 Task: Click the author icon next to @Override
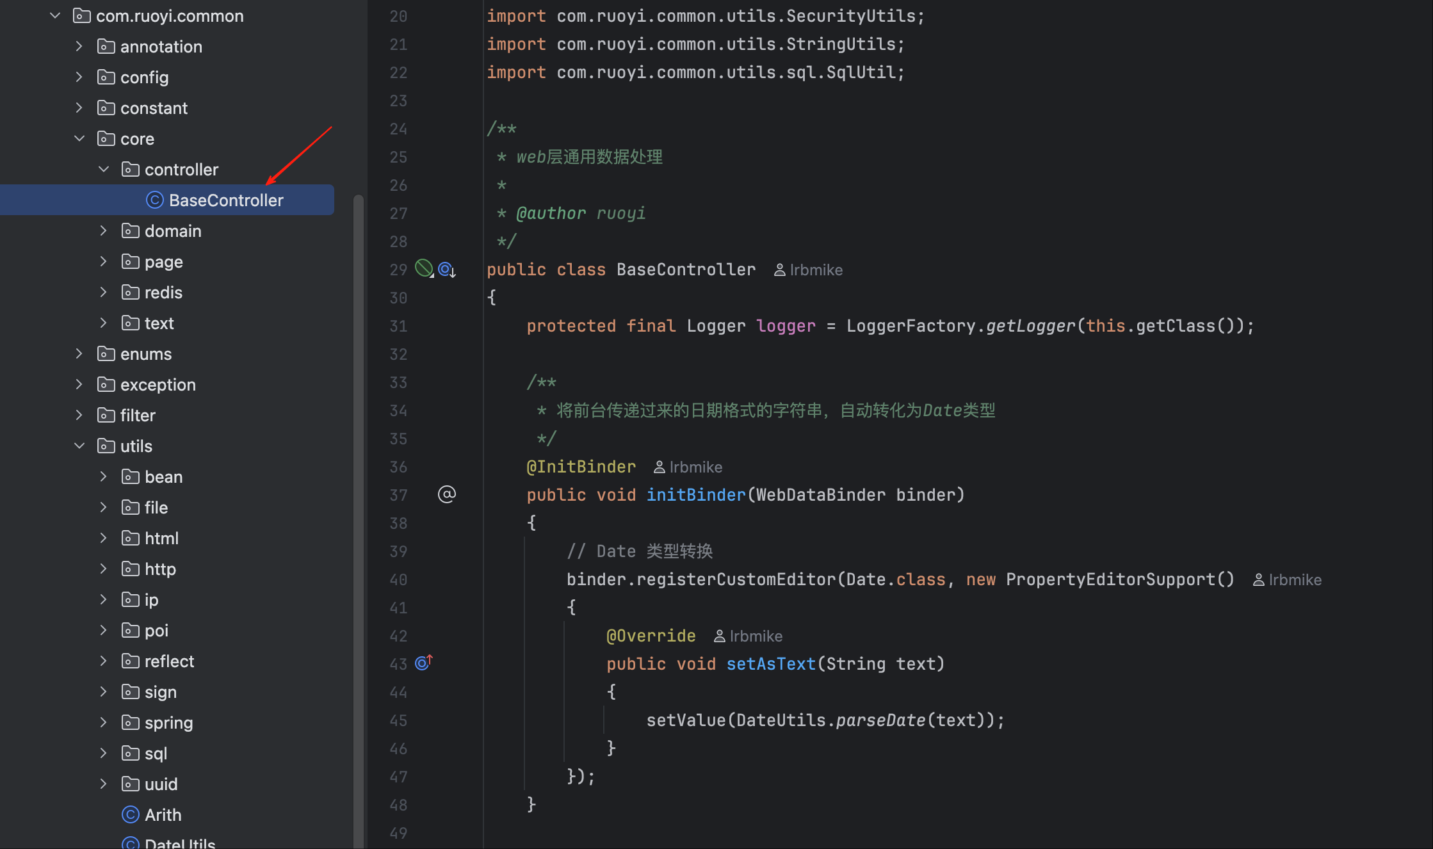(x=719, y=636)
